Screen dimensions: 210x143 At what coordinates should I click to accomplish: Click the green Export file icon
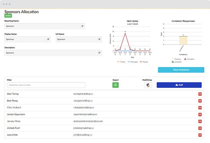[115, 85]
